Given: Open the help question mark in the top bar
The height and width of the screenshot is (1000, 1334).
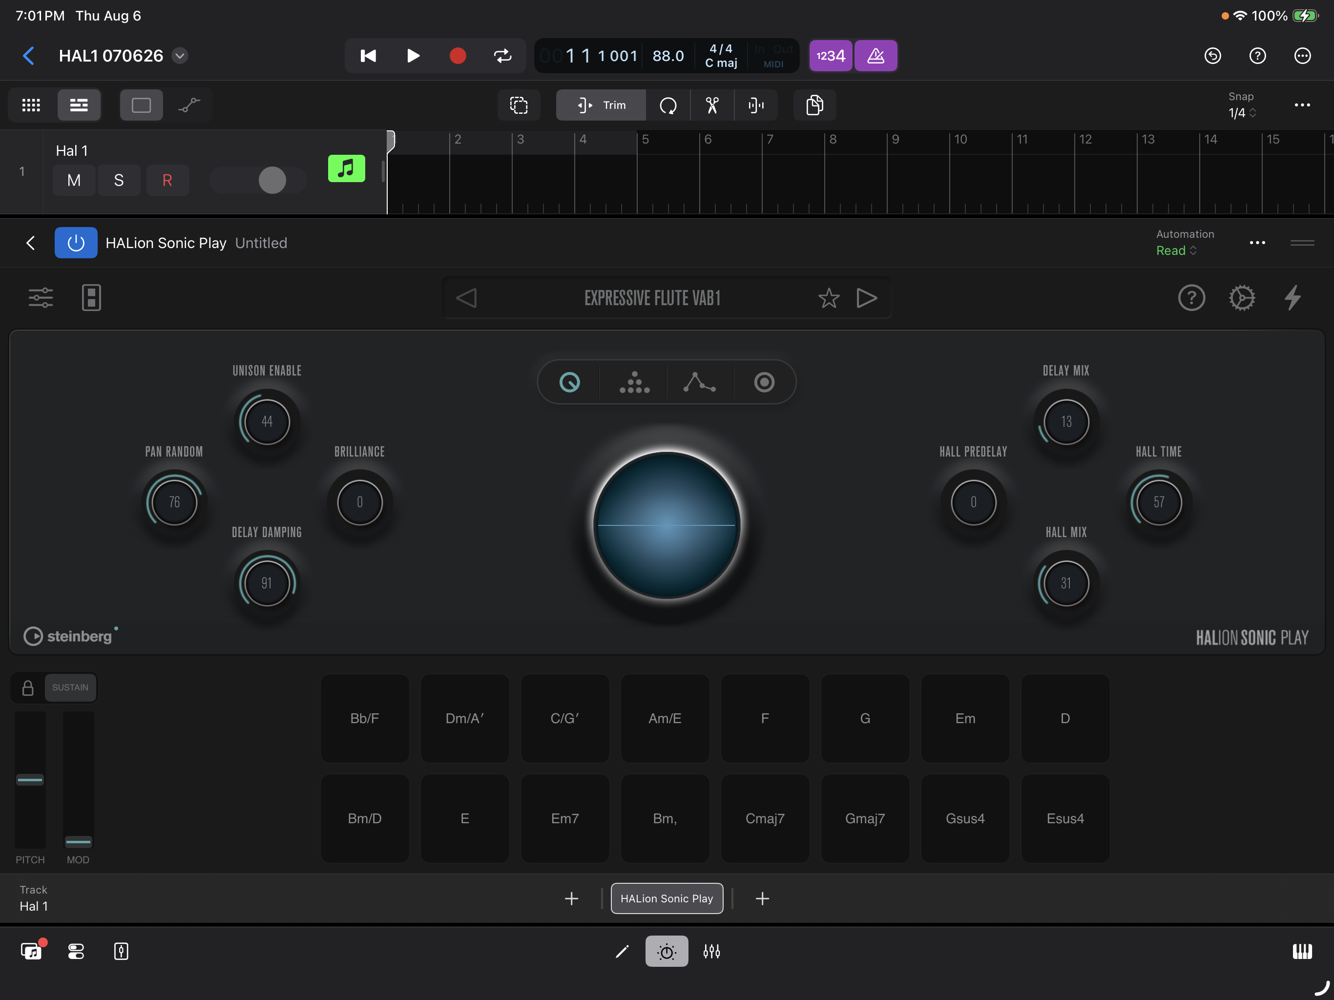Looking at the screenshot, I should click(x=1257, y=56).
